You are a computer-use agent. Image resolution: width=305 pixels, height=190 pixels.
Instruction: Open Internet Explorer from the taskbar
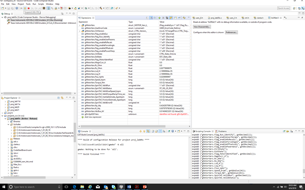tap(90, 187)
